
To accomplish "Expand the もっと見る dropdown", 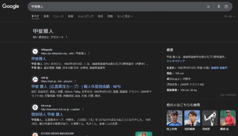I will click(x=125, y=16).
